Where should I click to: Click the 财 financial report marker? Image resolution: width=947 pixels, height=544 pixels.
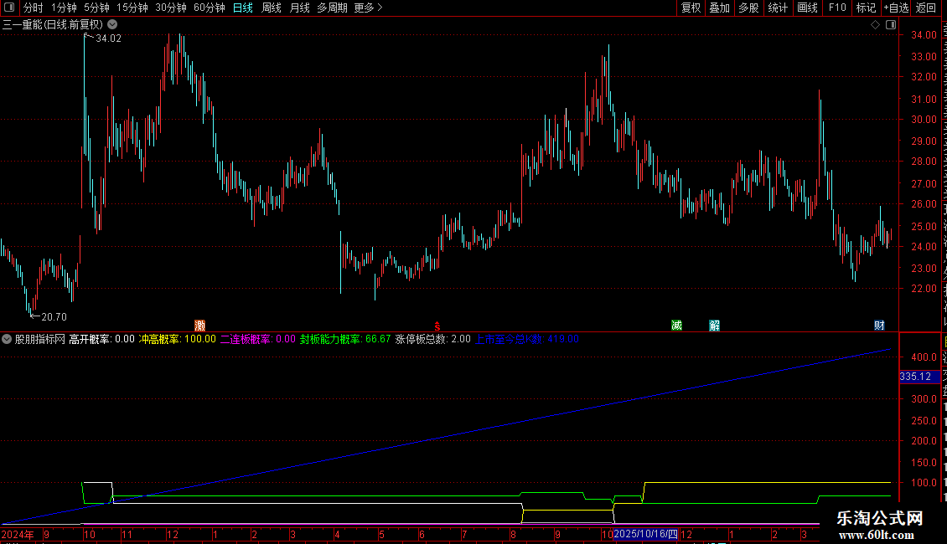879,326
